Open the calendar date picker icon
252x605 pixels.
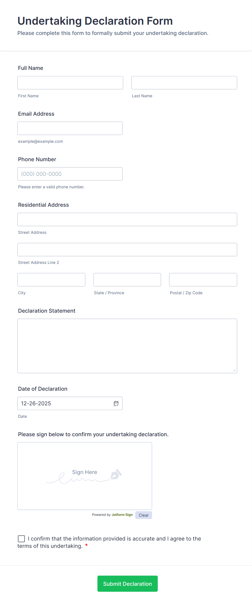[116, 403]
